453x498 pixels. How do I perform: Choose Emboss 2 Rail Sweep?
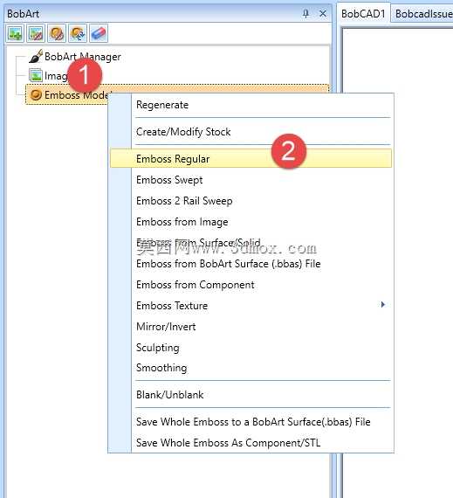251,201
